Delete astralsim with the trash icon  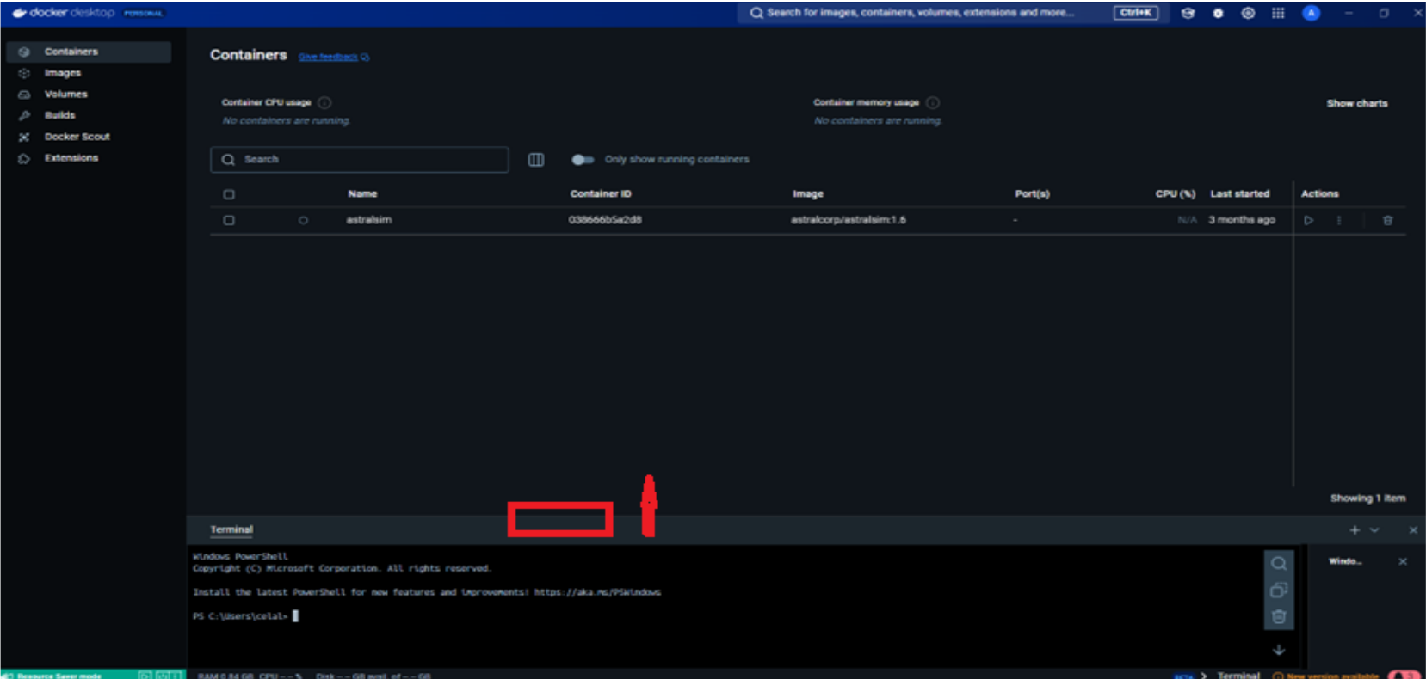[x=1387, y=220]
